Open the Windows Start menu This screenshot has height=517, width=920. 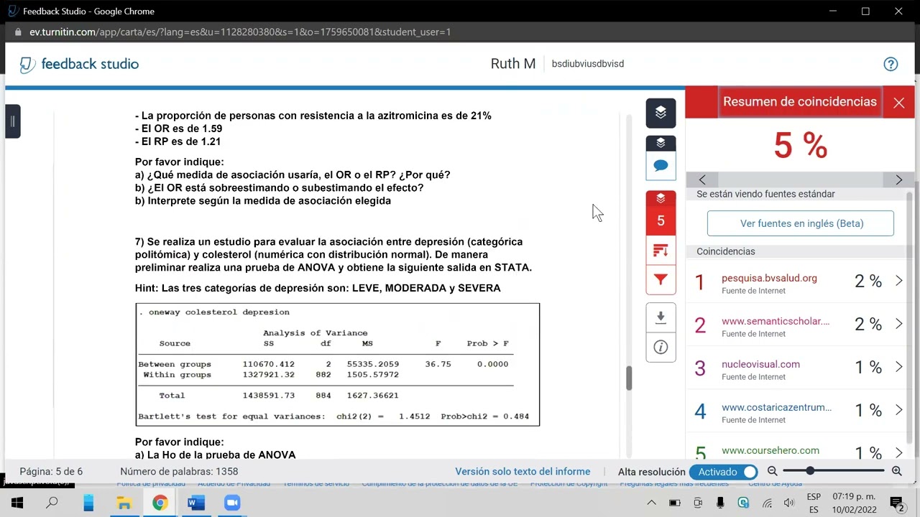pos(17,503)
